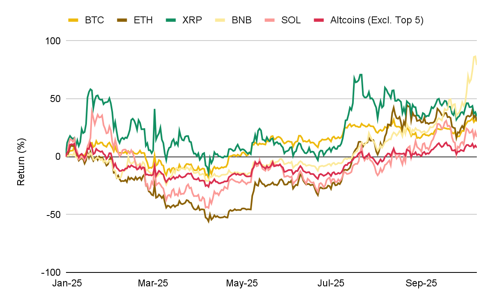Hide the SOL series via legend label

tap(291, 20)
